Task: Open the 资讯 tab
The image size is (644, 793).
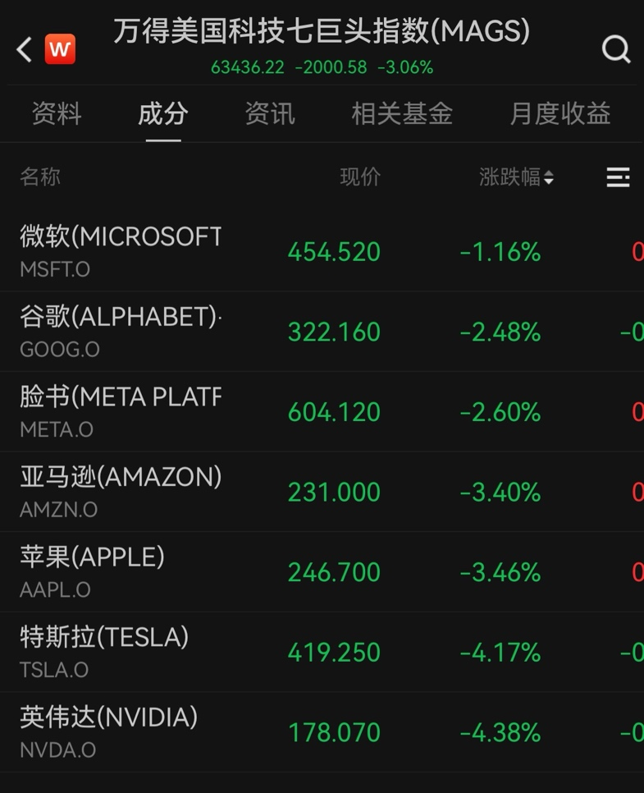Action: click(270, 113)
